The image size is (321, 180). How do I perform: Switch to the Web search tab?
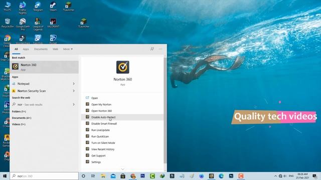55,49
